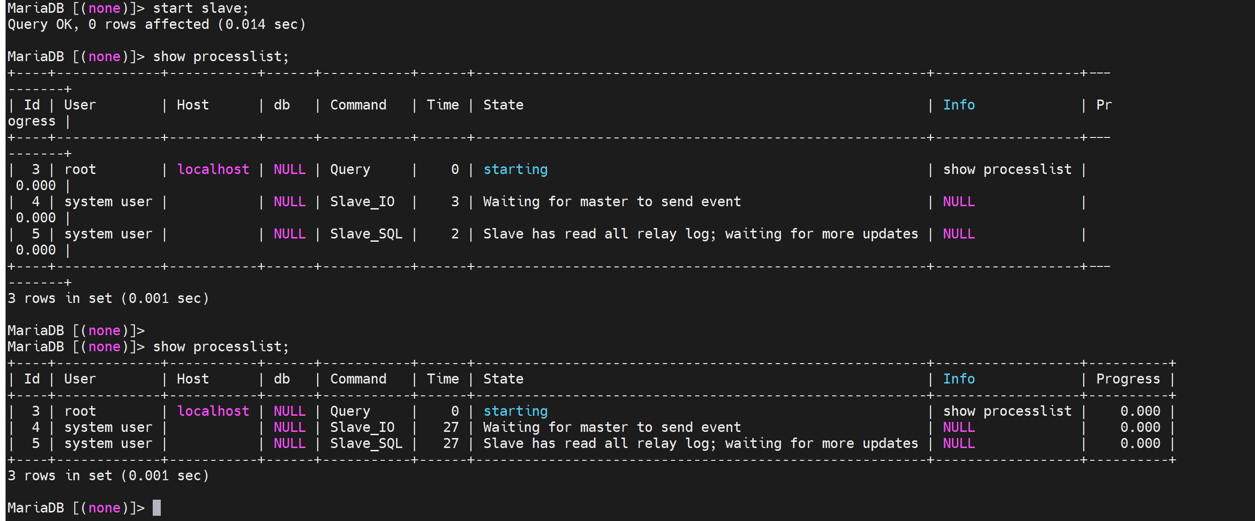Click Time value 27 in the Slave_IO row
This screenshot has height=521, width=1255.
click(x=451, y=427)
